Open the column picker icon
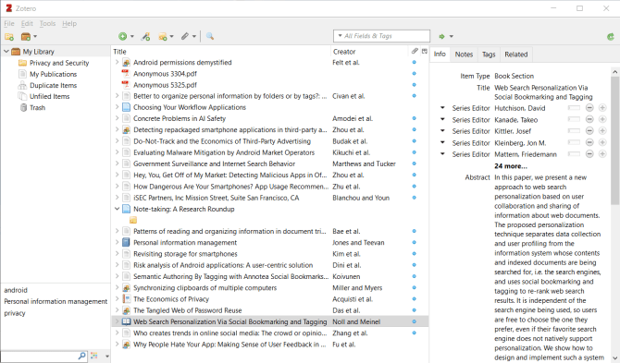 coord(424,52)
